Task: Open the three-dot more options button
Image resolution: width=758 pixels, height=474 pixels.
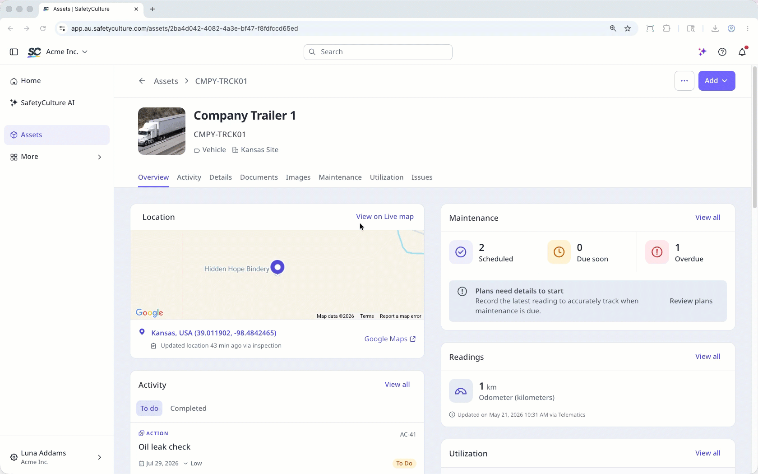Action: [x=684, y=81]
